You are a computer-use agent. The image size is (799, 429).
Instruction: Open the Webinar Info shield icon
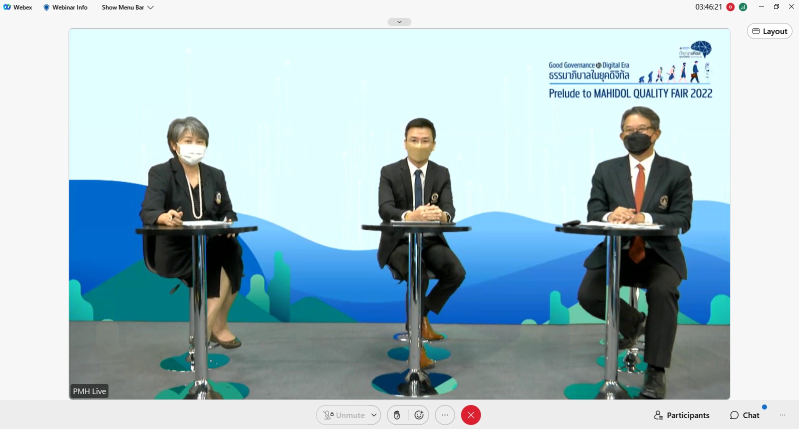click(x=46, y=7)
